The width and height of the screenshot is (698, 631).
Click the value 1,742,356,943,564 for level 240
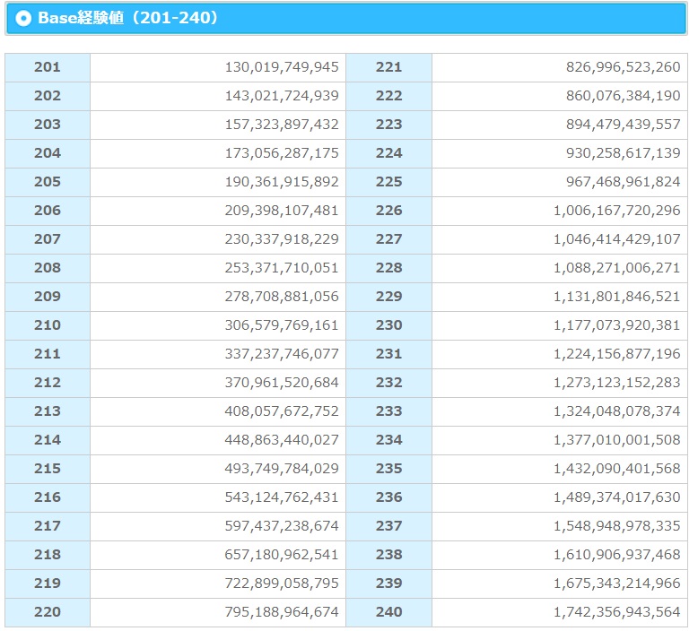coord(616,612)
